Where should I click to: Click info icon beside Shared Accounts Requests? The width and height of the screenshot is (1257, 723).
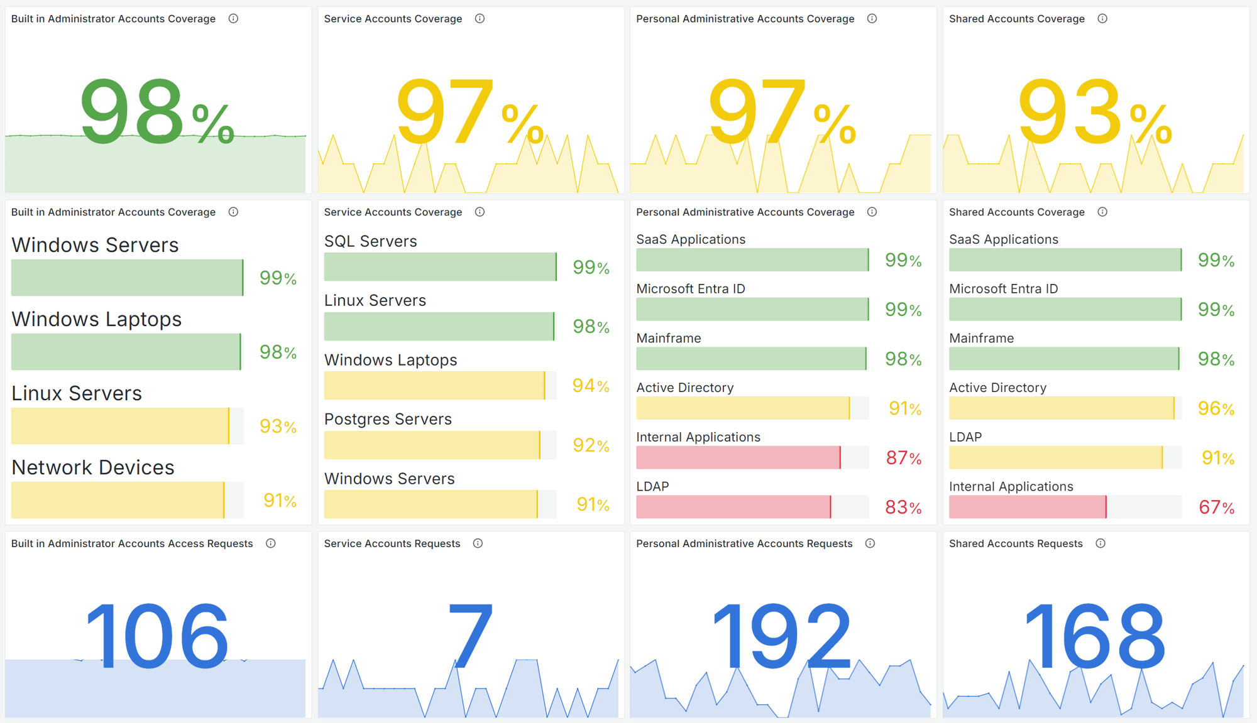point(1101,543)
